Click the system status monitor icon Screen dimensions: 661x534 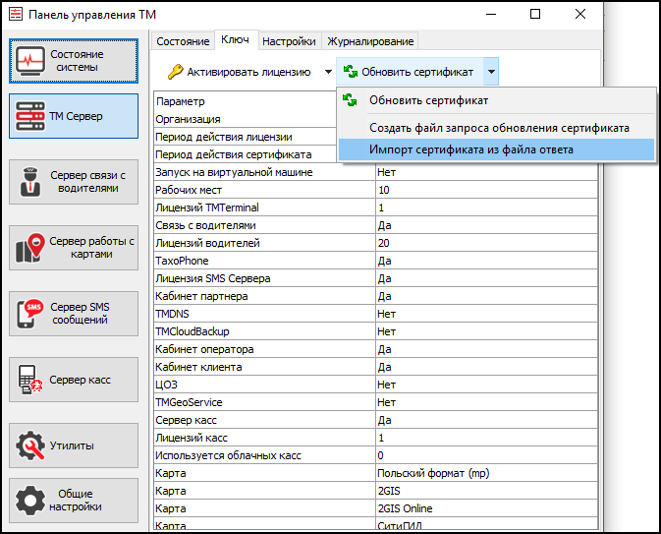pos(31,61)
